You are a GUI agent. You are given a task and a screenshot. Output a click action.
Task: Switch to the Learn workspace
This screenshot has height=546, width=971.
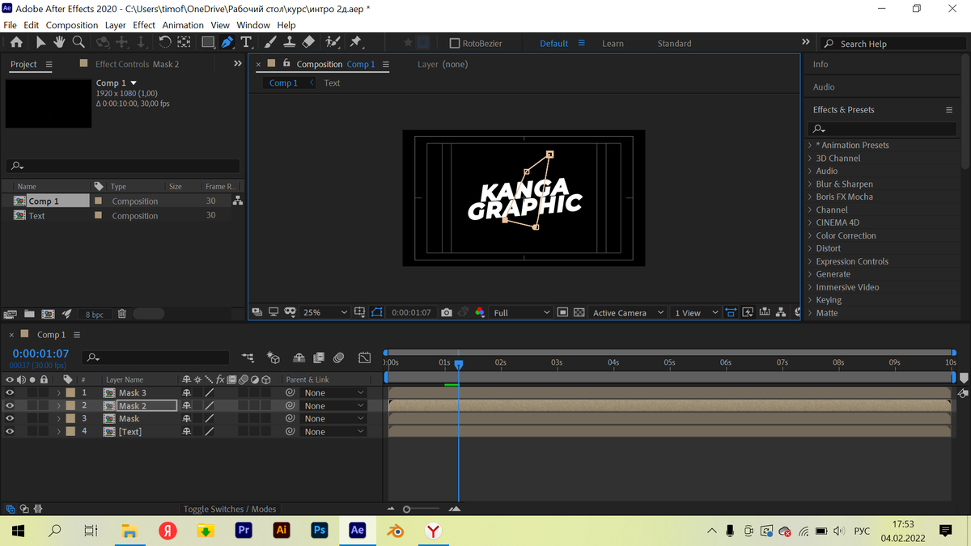[613, 44]
